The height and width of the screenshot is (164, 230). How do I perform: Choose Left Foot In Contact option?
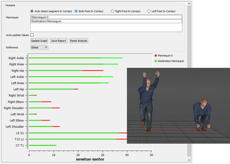pos(149,11)
